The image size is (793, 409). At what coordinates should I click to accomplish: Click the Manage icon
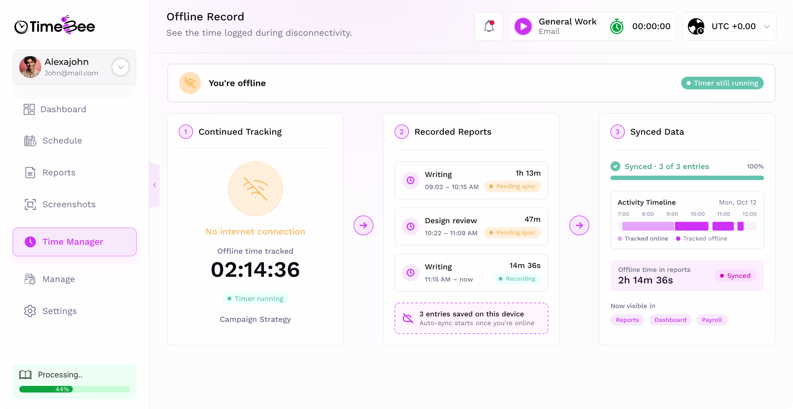click(x=30, y=279)
